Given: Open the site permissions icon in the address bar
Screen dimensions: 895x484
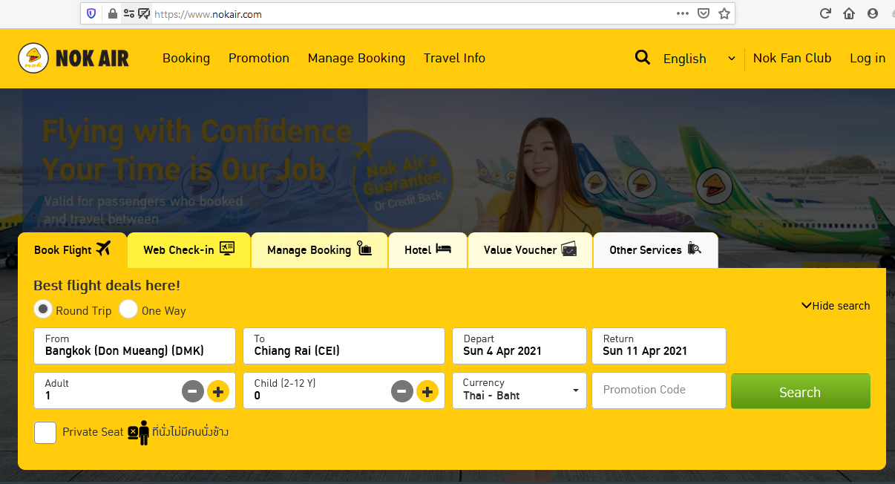Looking at the screenshot, I should click(129, 13).
